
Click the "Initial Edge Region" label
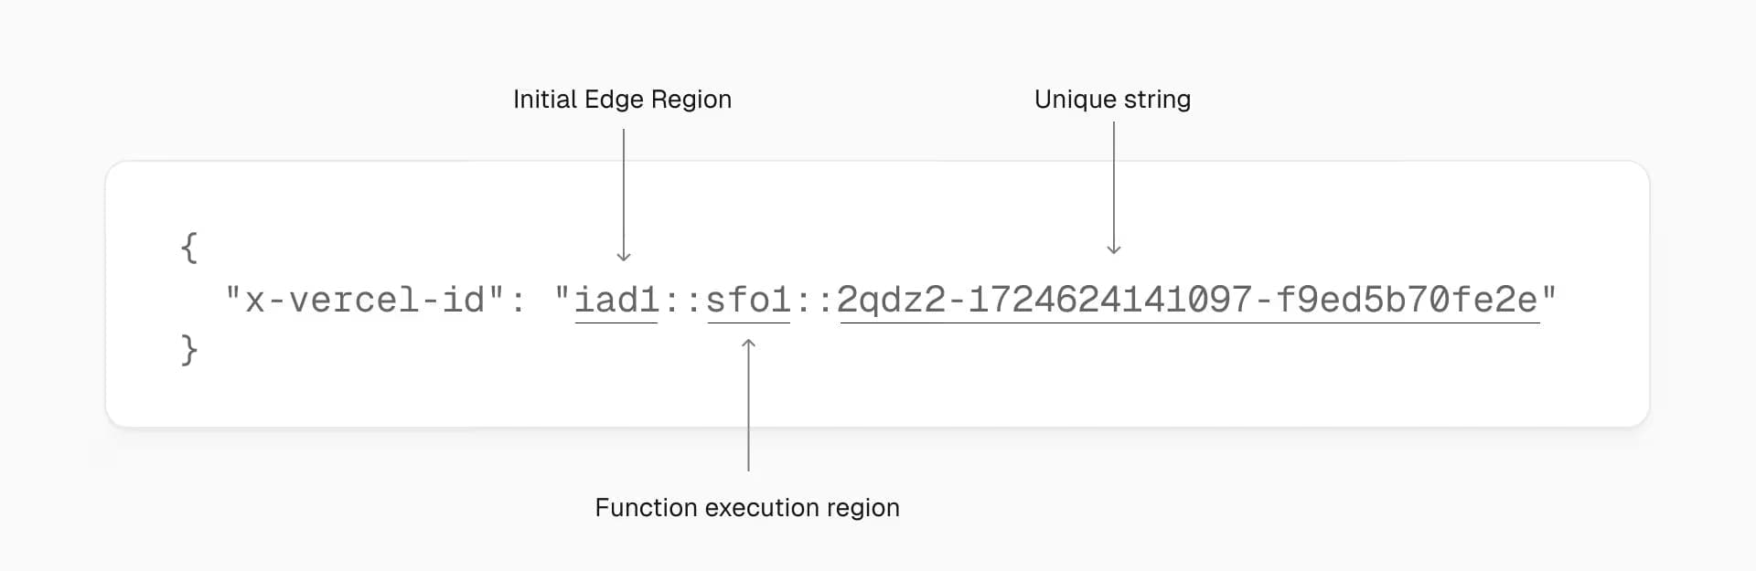point(622,100)
